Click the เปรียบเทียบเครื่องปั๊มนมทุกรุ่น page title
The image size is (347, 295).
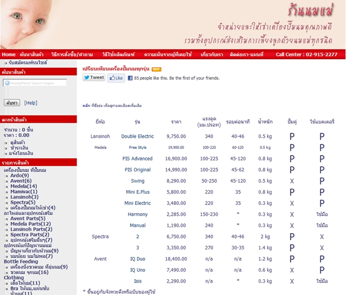pyautogui.click(x=116, y=69)
